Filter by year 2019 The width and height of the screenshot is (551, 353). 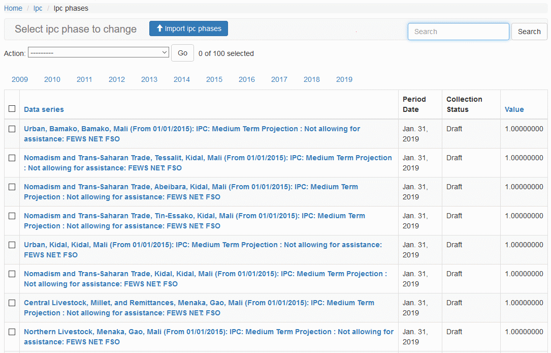click(344, 79)
